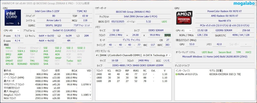Image resolution: width=257 pixels, height=103 pixels.
Task: Click the HVCI status label
Action: [248, 52]
